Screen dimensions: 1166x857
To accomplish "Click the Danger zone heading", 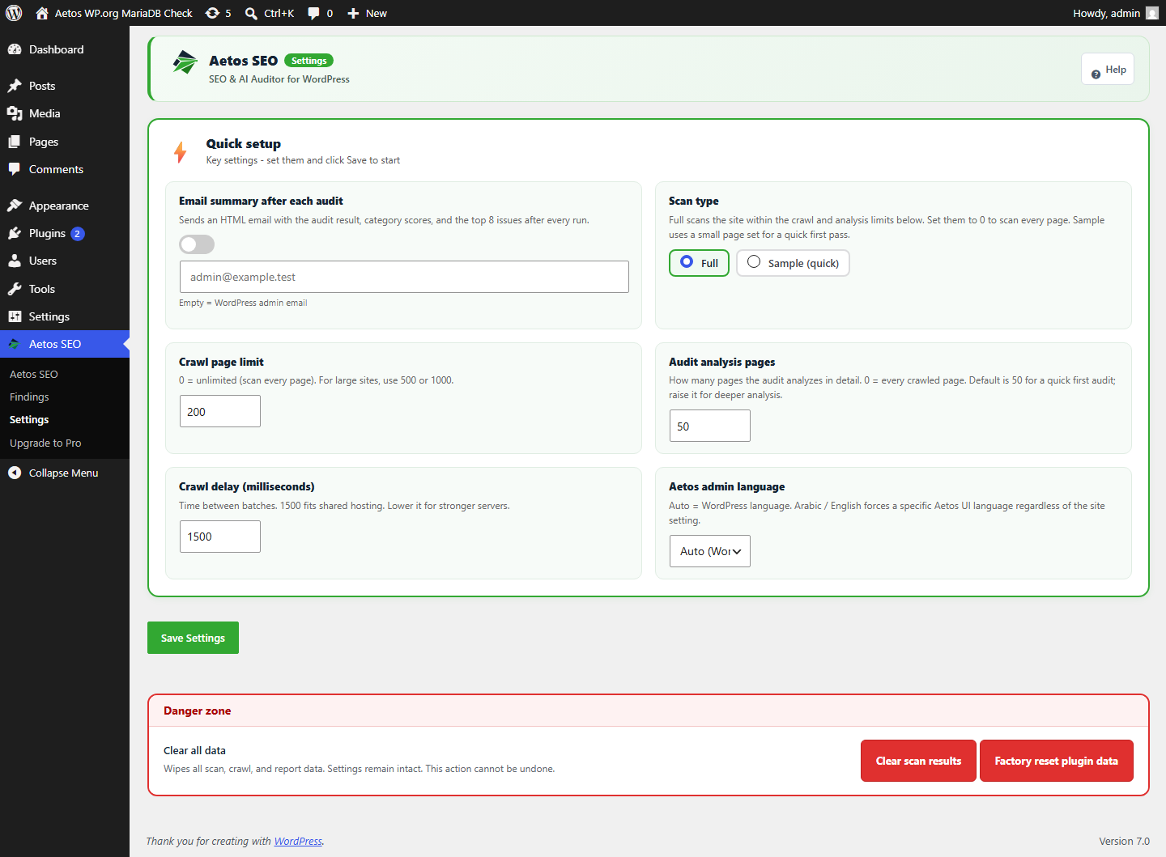I will 198,711.
